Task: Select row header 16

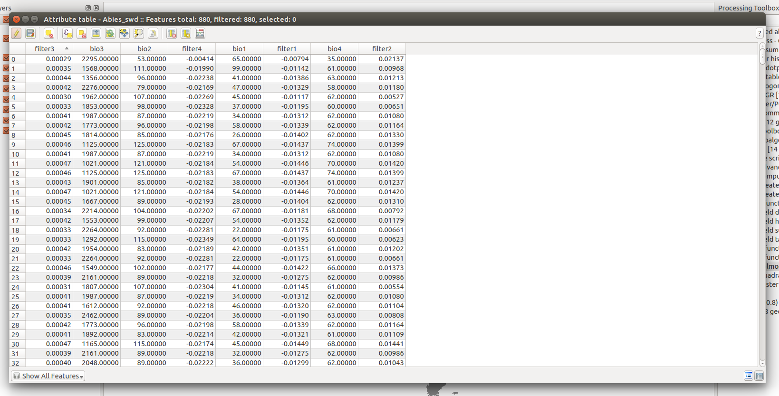Action: 18,211
